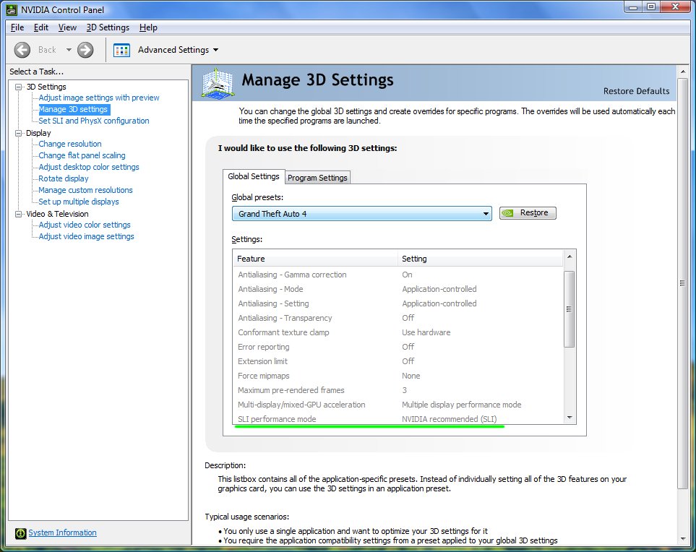The width and height of the screenshot is (696, 552).
Task: Open Manage custom resolutions
Action: tap(86, 190)
